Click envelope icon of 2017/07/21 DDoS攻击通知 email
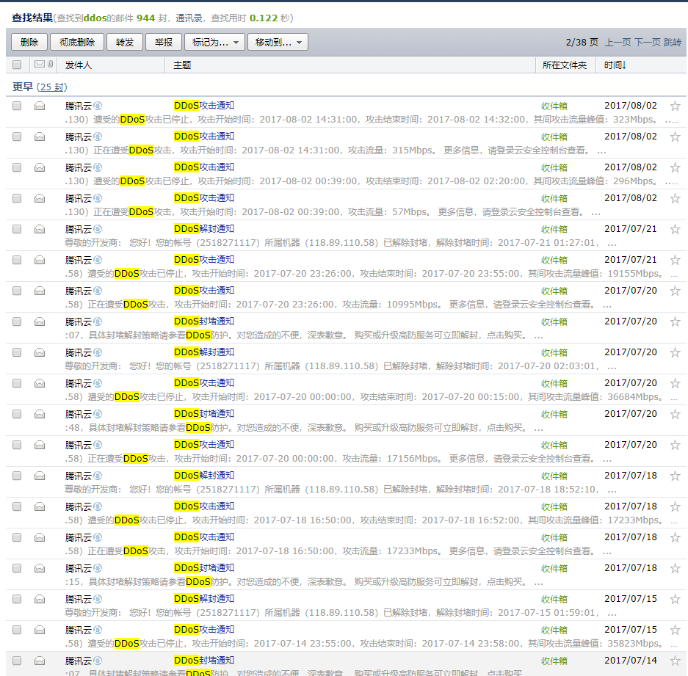 pyautogui.click(x=40, y=260)
